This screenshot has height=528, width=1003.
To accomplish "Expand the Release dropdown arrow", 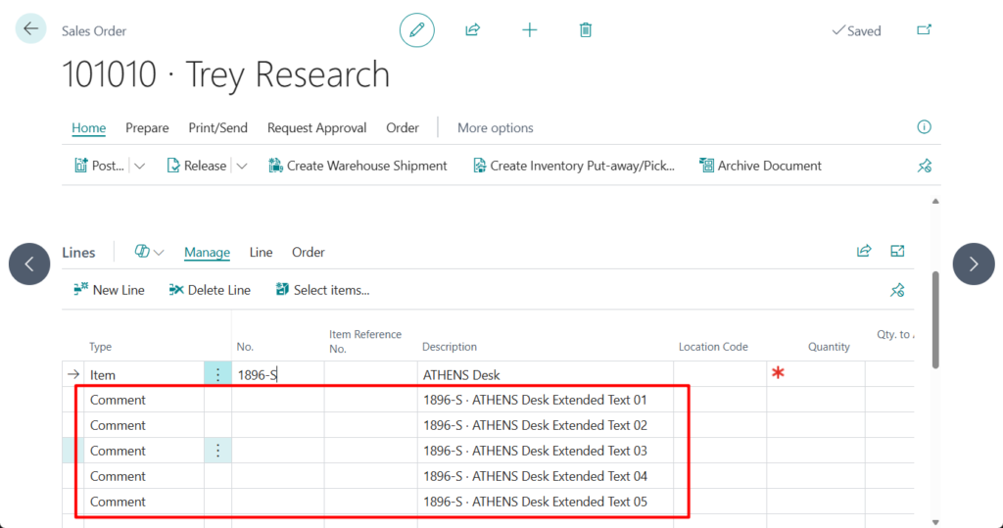I will click(x=242, y=167).
